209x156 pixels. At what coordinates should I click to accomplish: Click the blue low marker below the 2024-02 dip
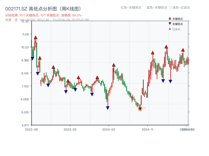point(108,107)
